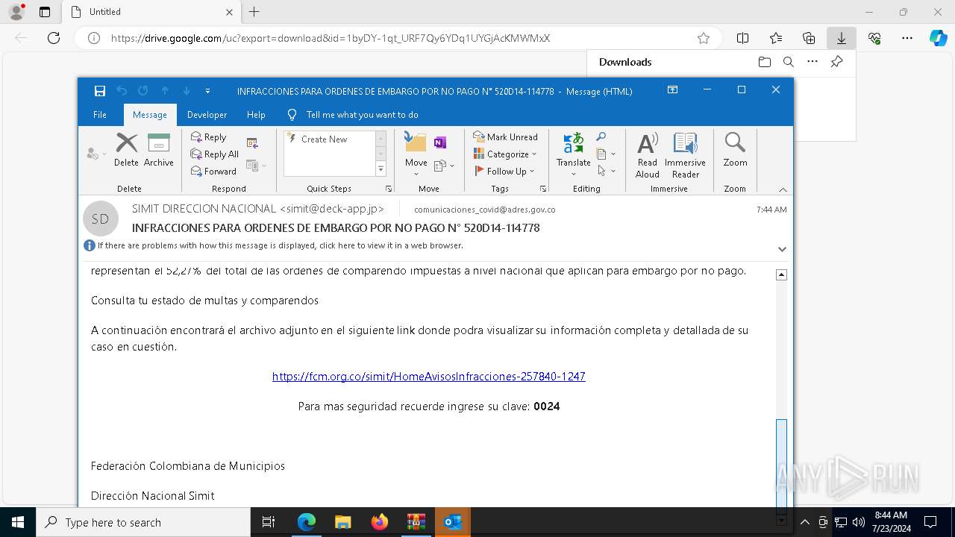Archive the message

pyautogui.click(x=159, y=150)
